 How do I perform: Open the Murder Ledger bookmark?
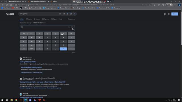pyautogui.click(x=76, y=8)
